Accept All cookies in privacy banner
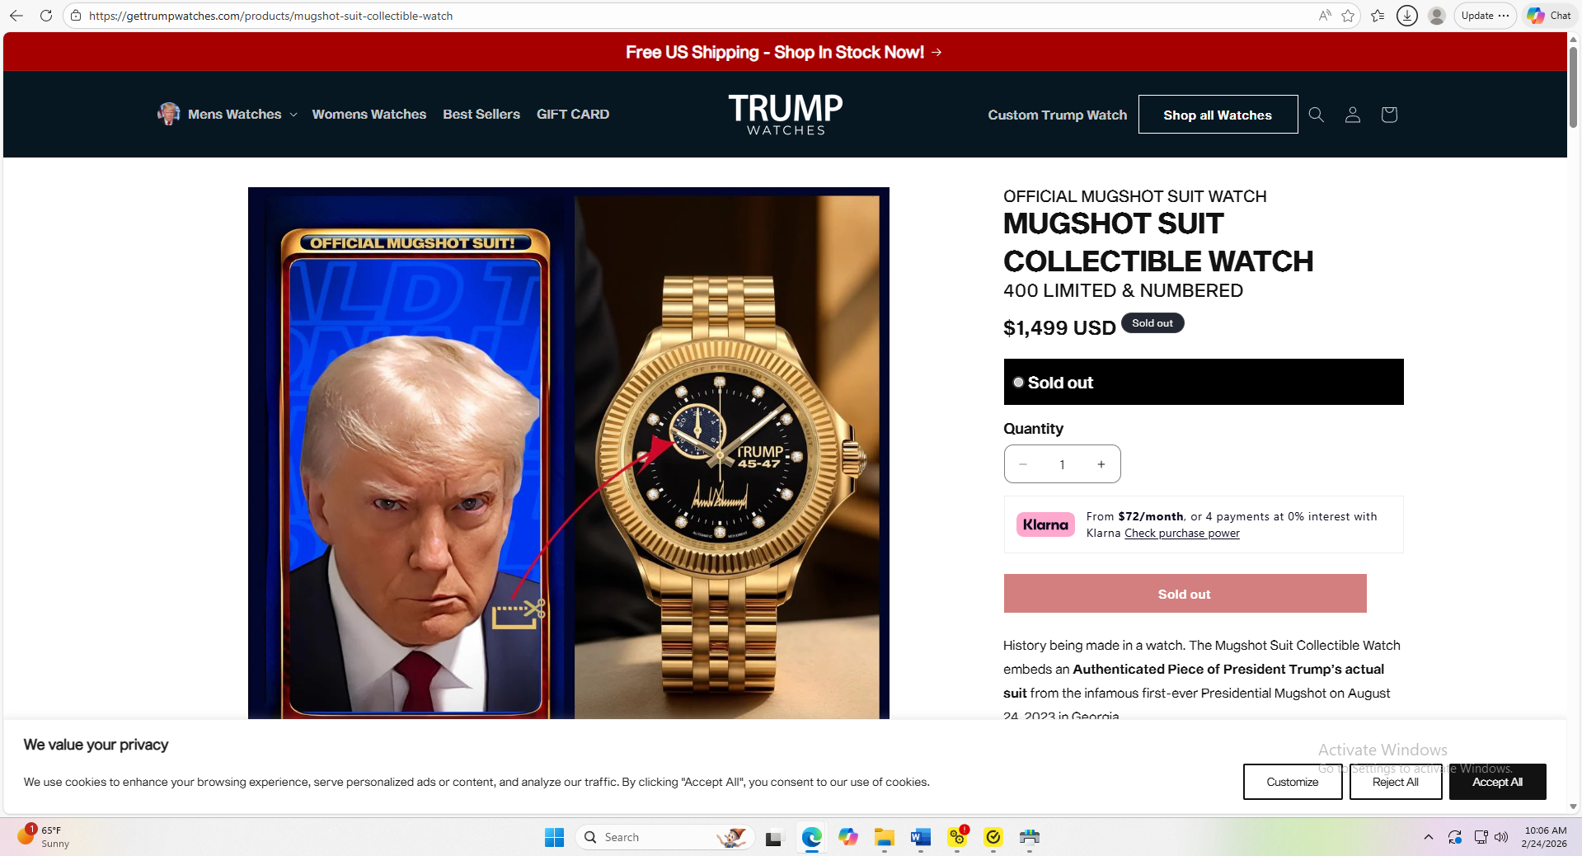1582x856 pixels. click(x=1497, y=782)
